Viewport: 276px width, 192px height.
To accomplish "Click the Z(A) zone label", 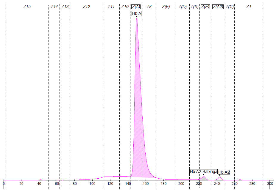I will click(x=136, y=7).
